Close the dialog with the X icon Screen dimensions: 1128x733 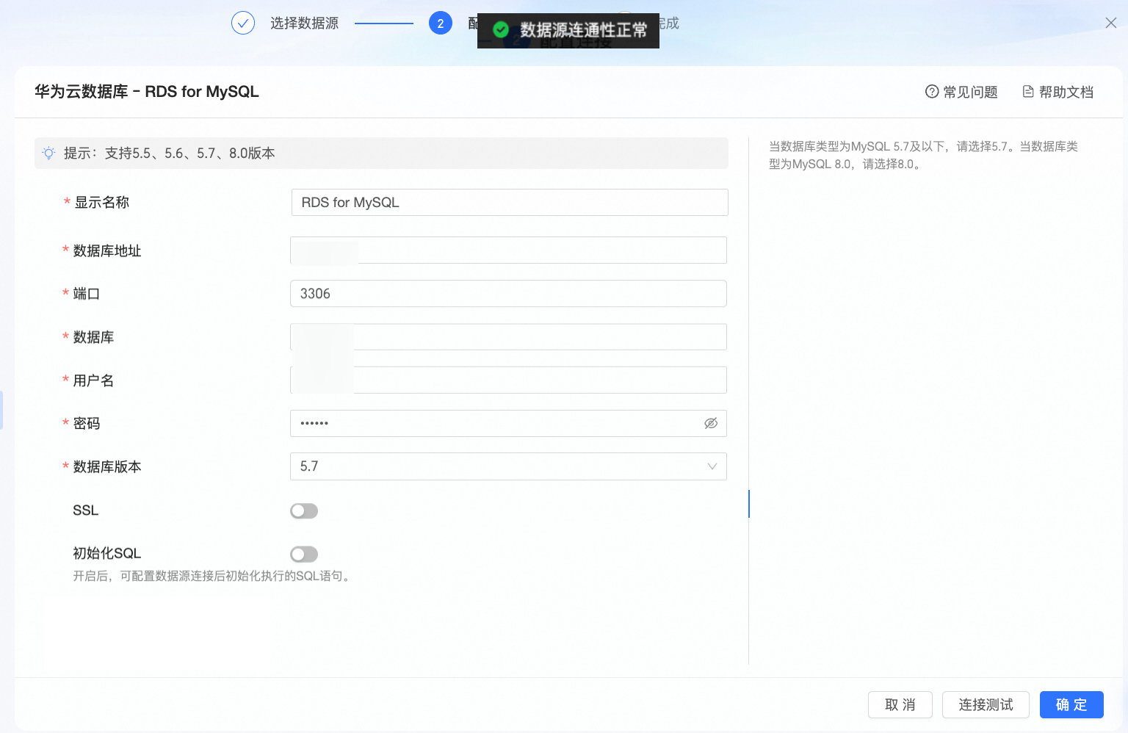(x=1111, y=23)
